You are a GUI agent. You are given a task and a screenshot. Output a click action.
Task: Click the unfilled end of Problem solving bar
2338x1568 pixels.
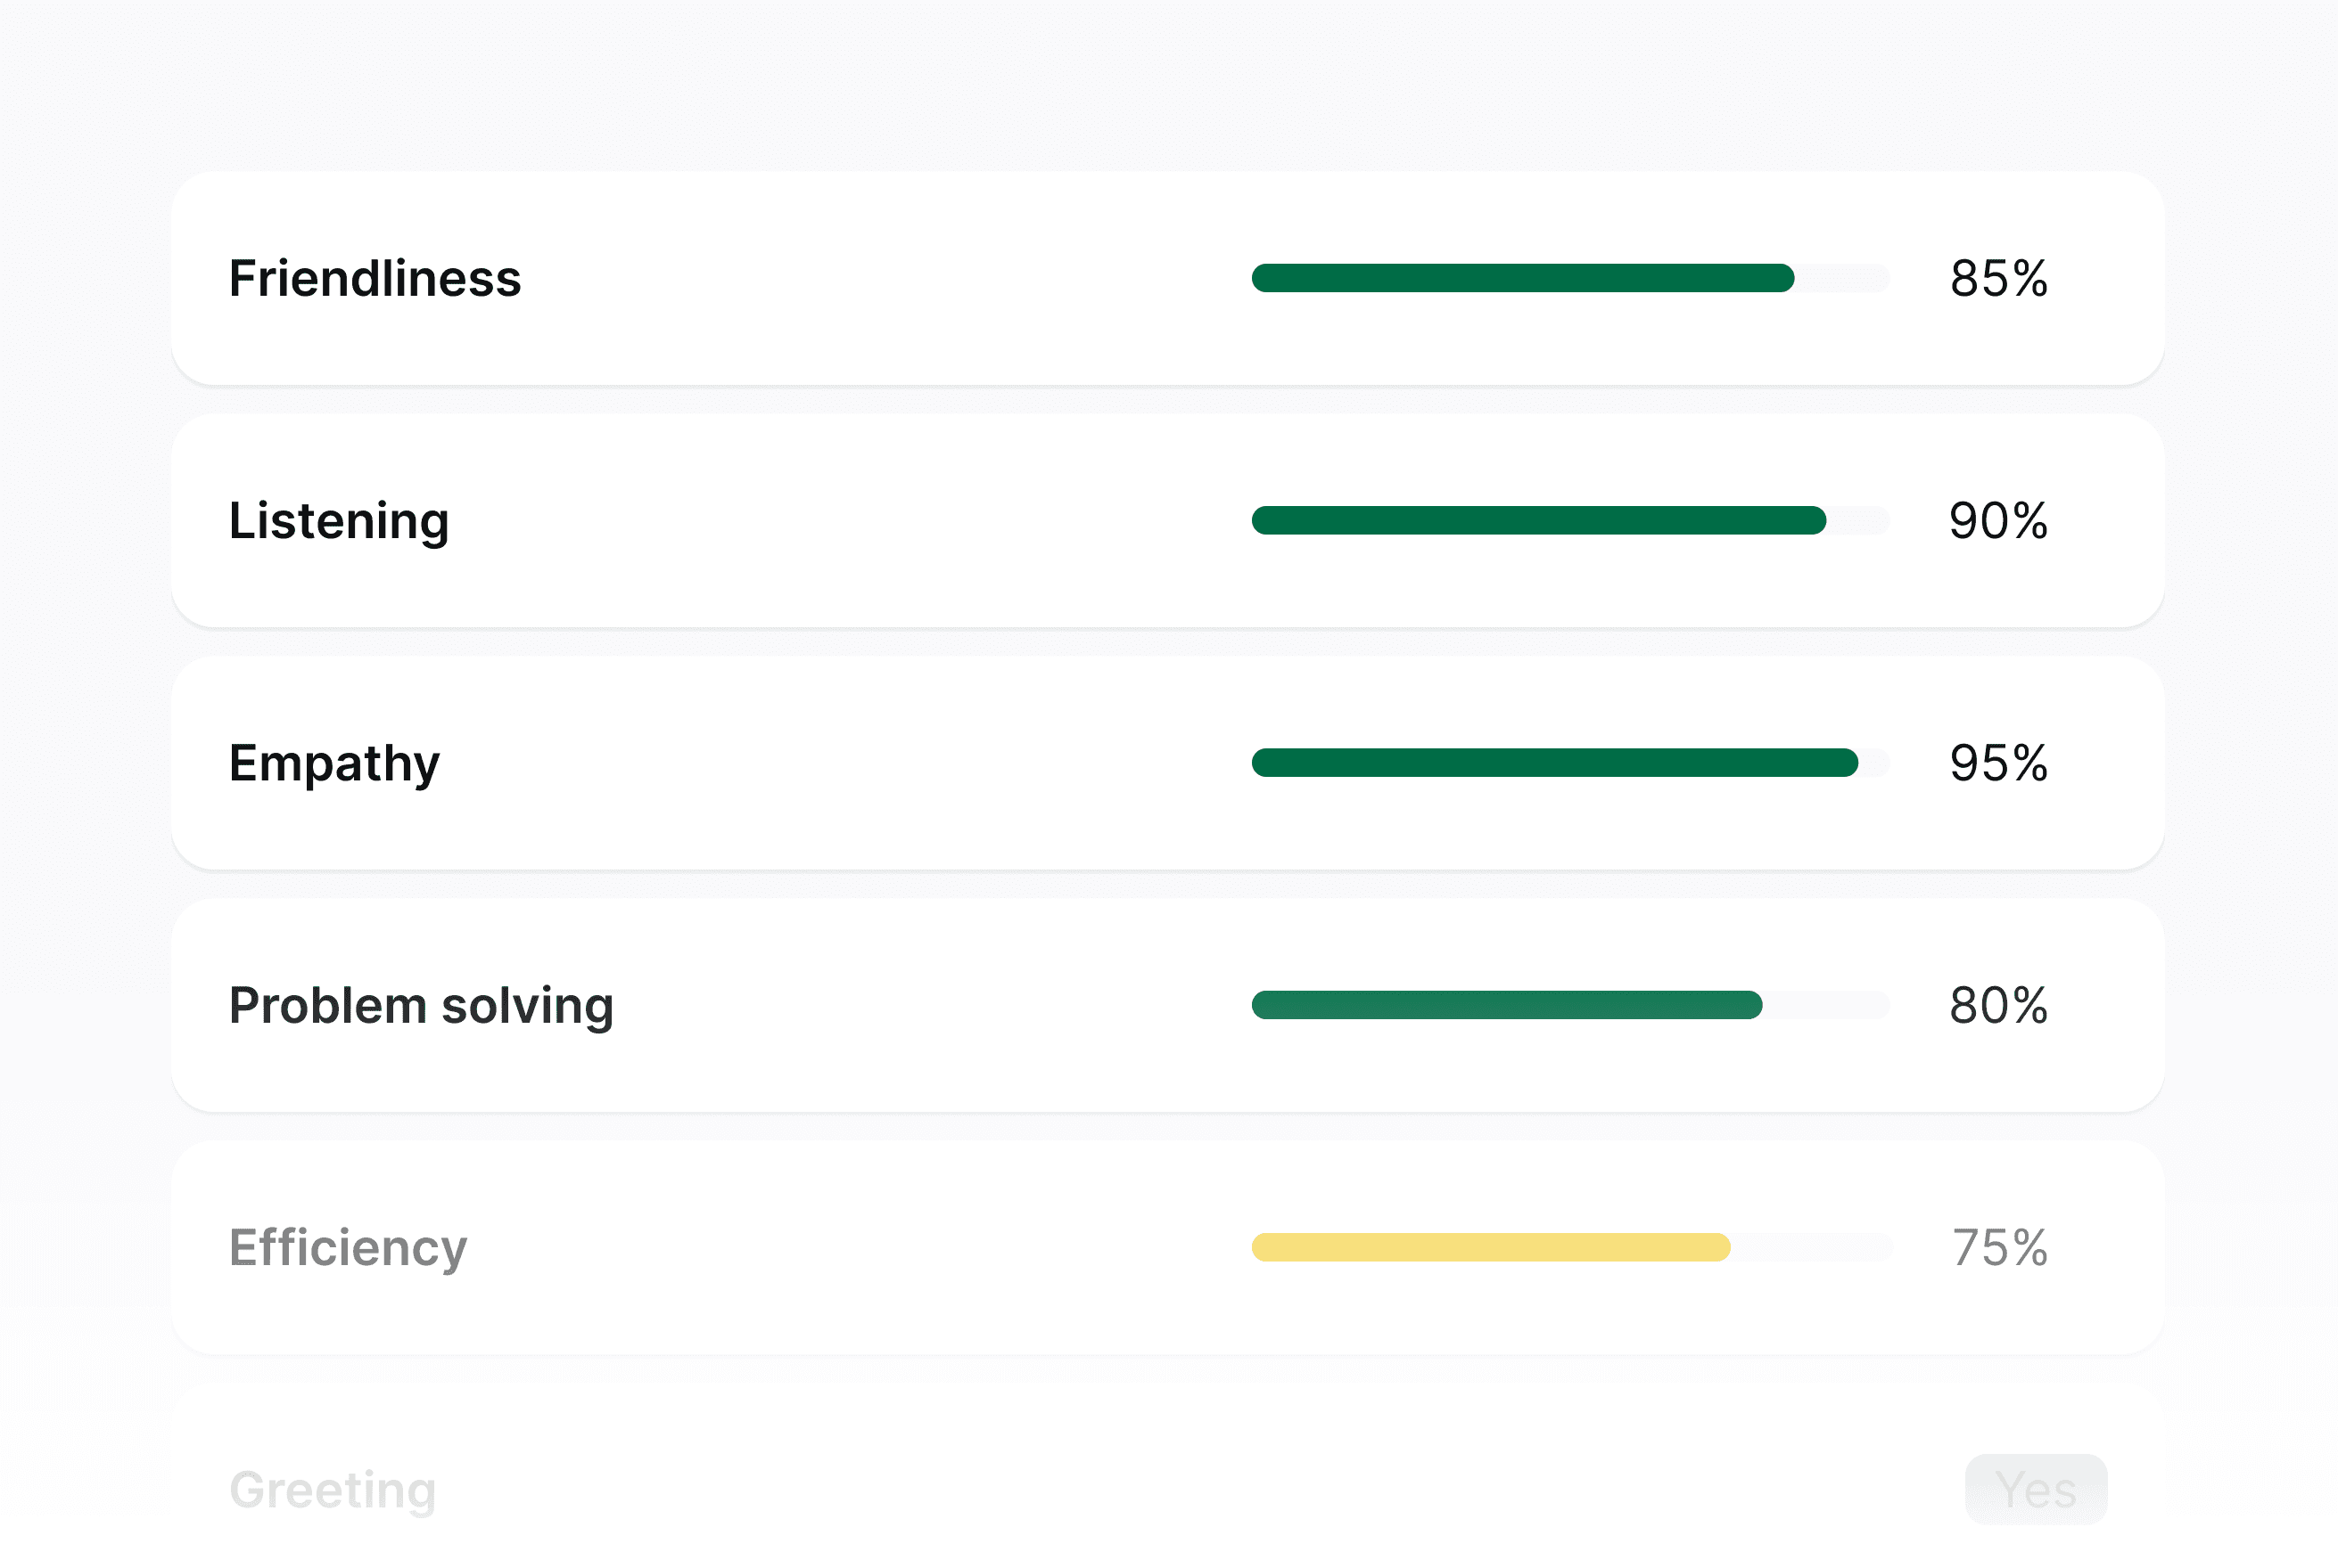1826,1005
